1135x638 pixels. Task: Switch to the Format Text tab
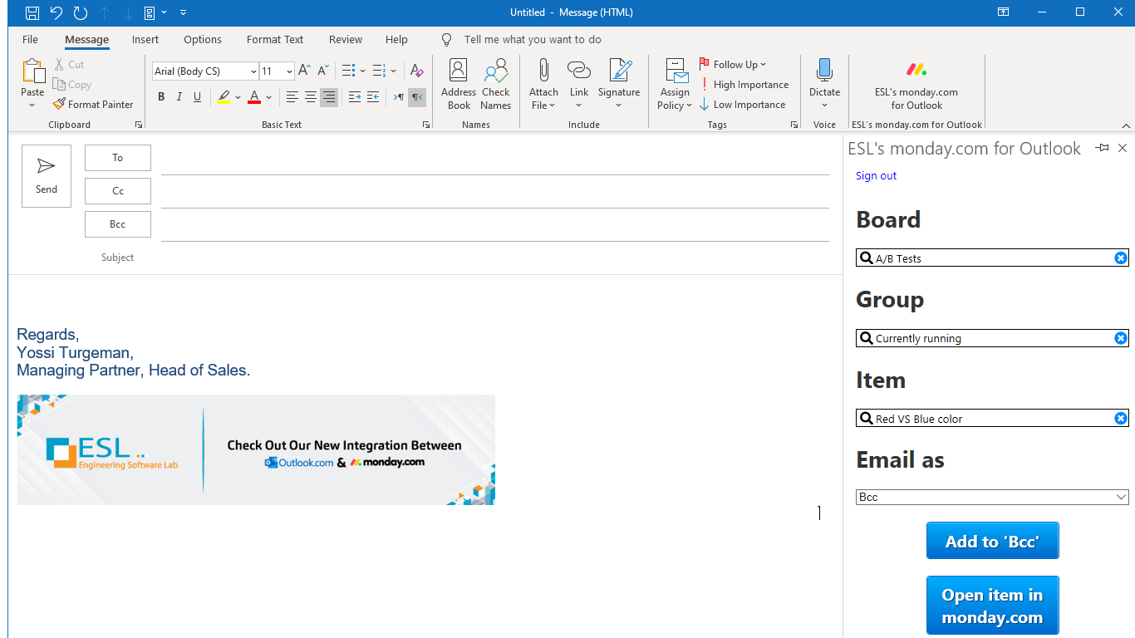(275, 39)
